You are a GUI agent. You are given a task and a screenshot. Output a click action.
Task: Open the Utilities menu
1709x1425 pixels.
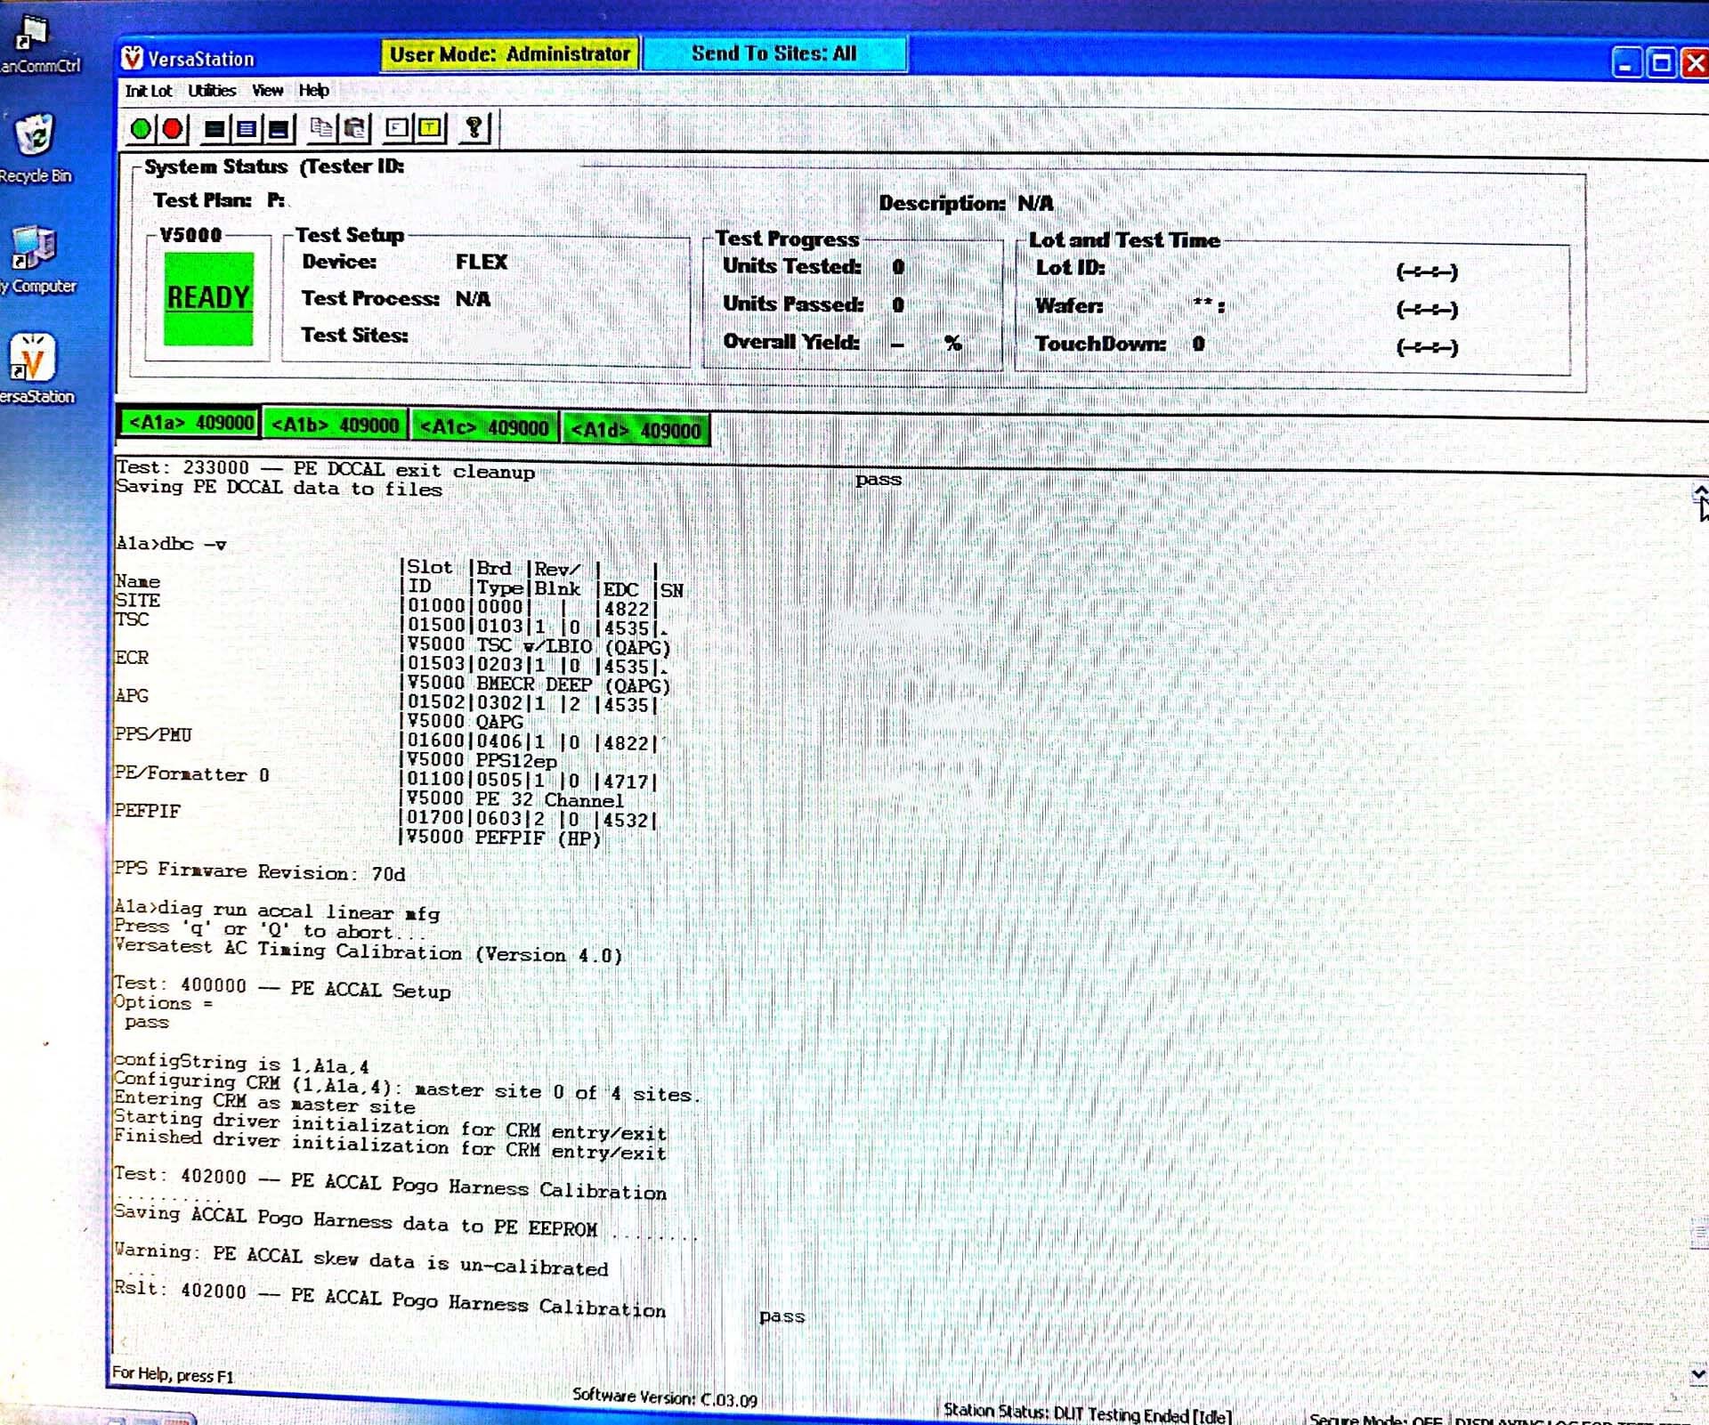212,91
